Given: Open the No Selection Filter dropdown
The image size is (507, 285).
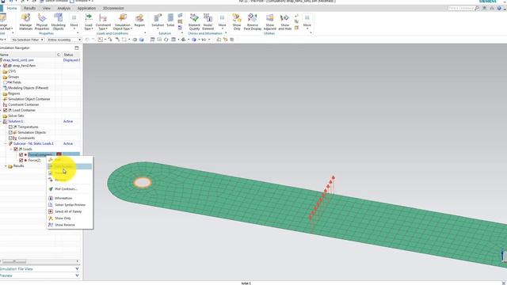Looking at the screenshot, I should click(28, 40).
